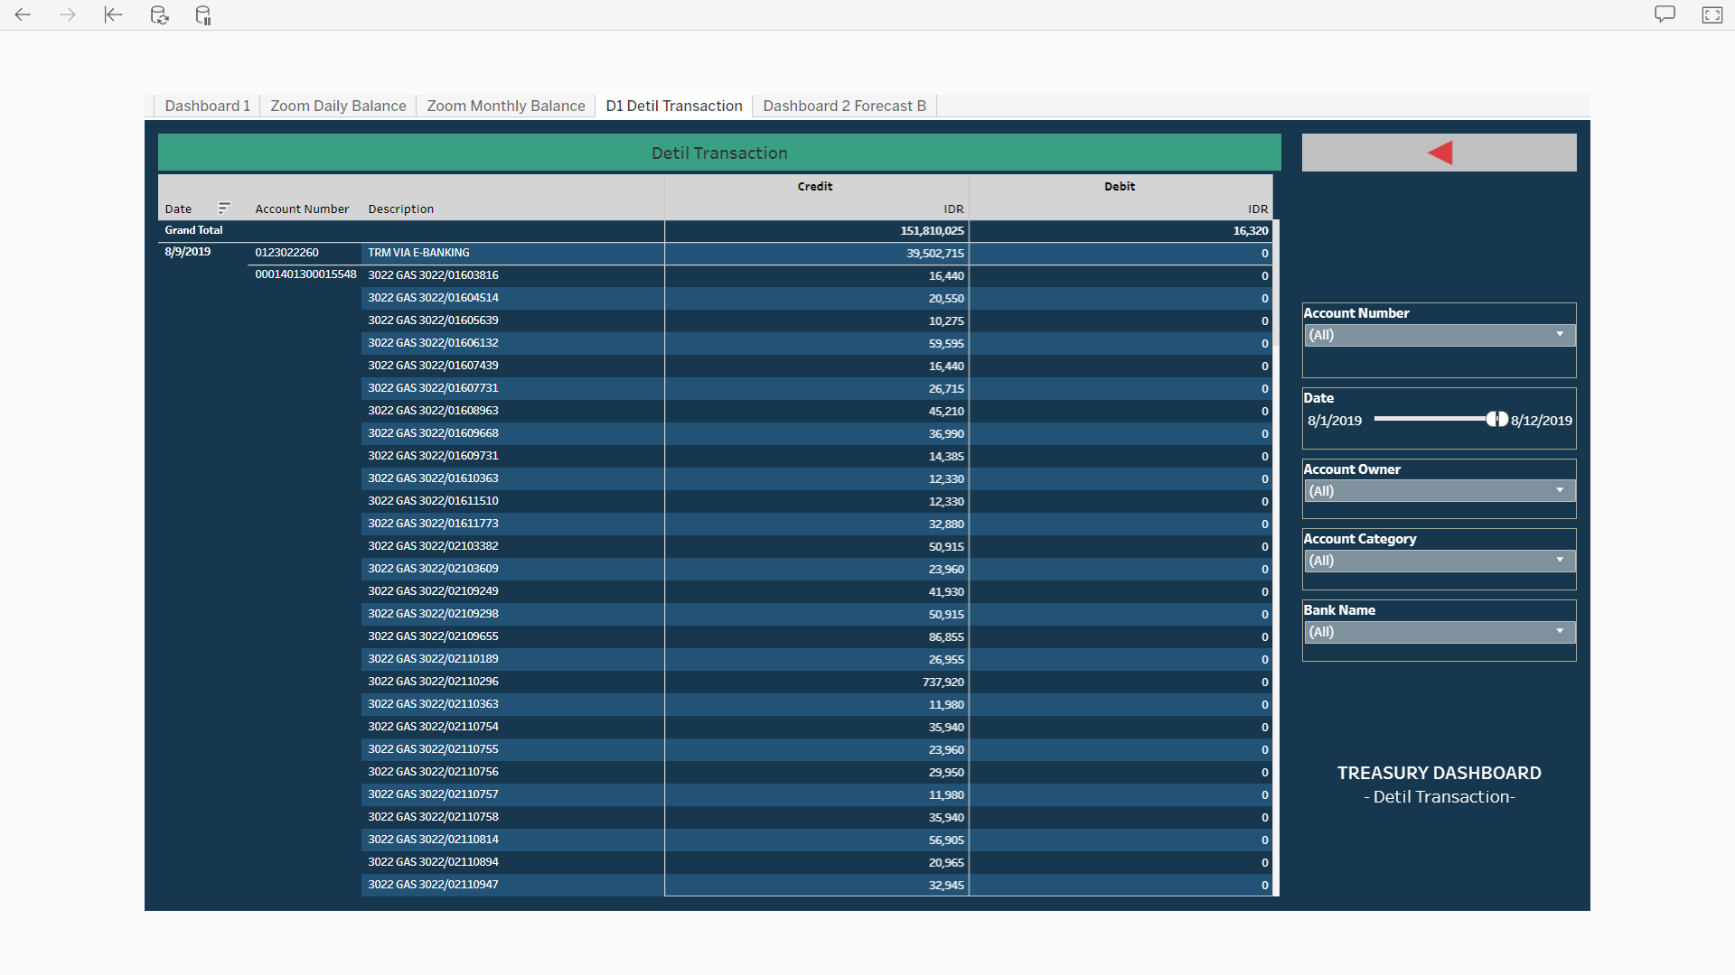Click the sort icon next to Date
This screenshot has height=975, width=1735.
224,208
